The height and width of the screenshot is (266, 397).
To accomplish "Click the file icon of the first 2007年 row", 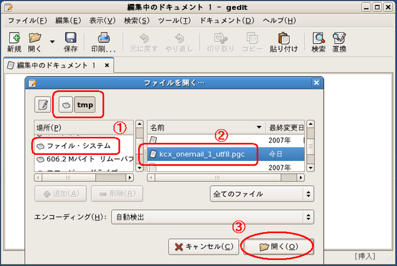I will pos(153,140).
